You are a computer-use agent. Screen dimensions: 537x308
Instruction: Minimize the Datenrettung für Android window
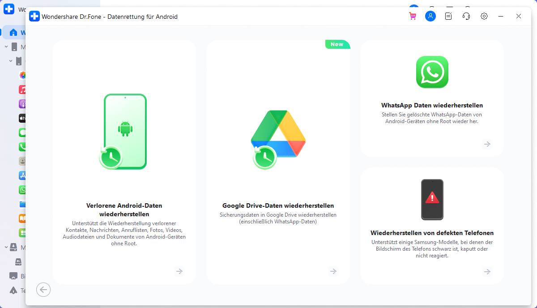click(x=501, y=16)
